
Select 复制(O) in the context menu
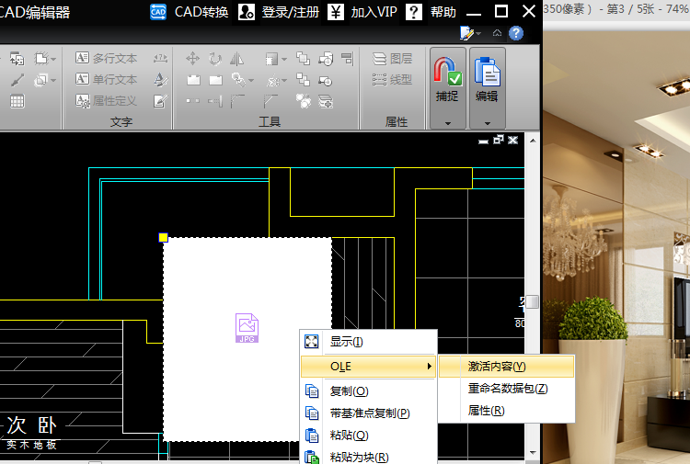tap(369, 391)
